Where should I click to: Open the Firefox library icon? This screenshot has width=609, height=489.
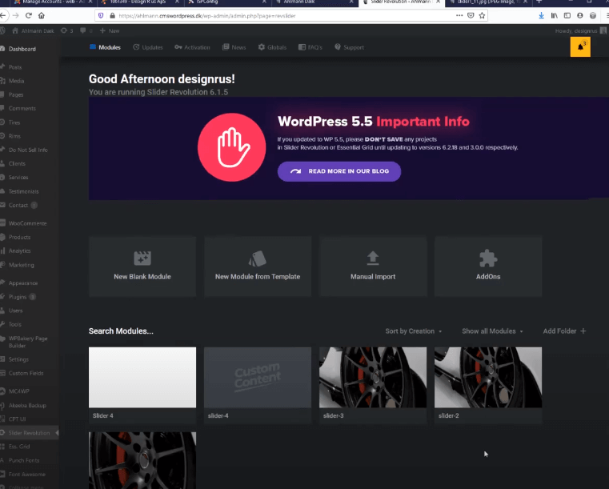[x=555, y=15]
